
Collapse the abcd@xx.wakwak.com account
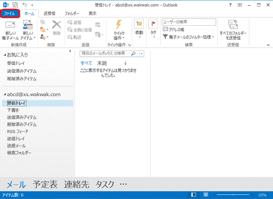click(5, 95)
